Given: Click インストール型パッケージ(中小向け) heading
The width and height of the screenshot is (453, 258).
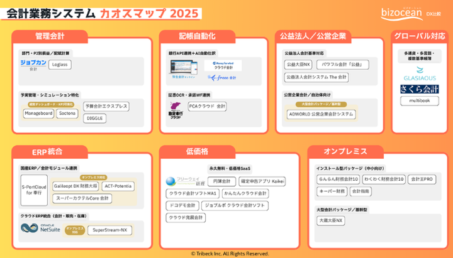Looking at the screenshot, I should (350, 168).
